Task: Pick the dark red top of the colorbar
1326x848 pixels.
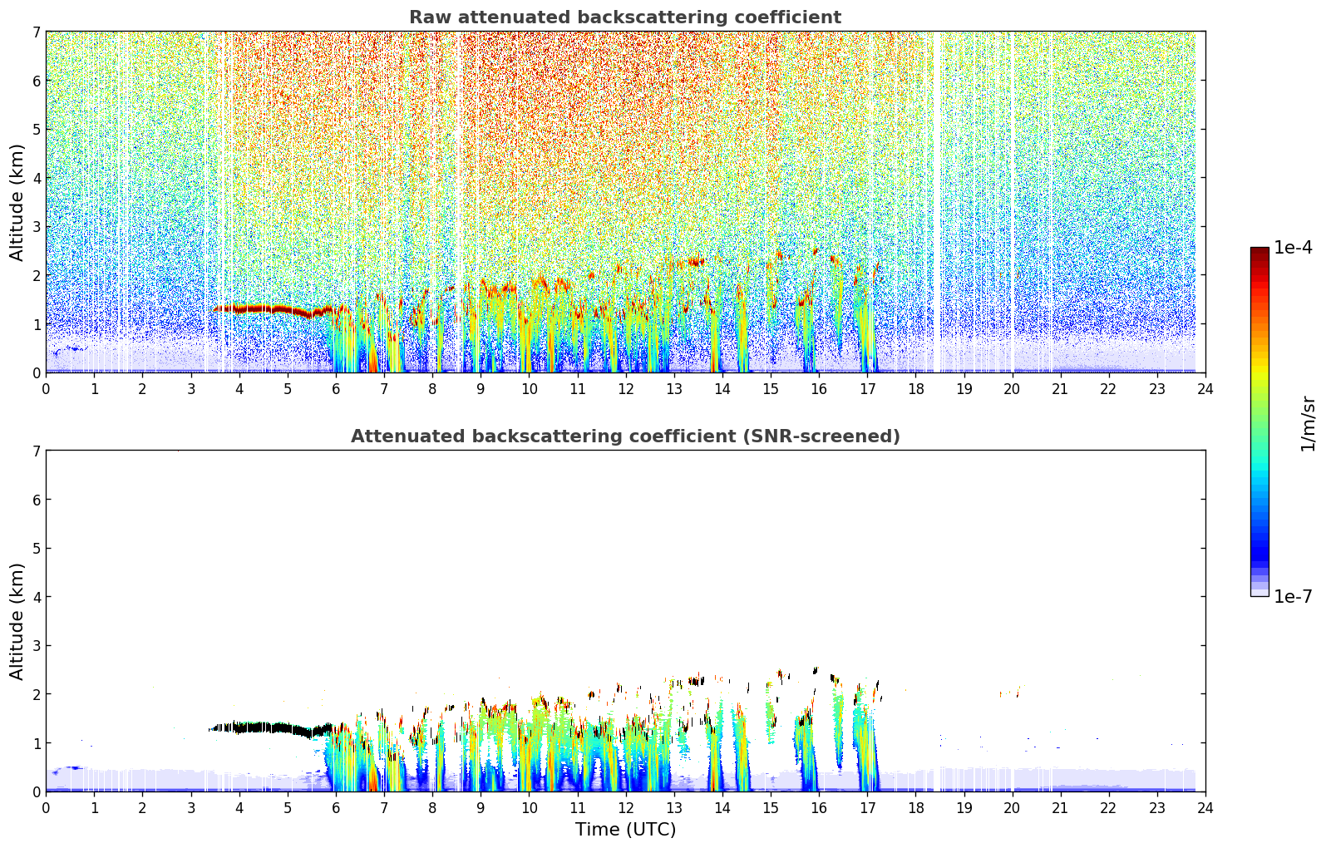Action: point(1259,253)
